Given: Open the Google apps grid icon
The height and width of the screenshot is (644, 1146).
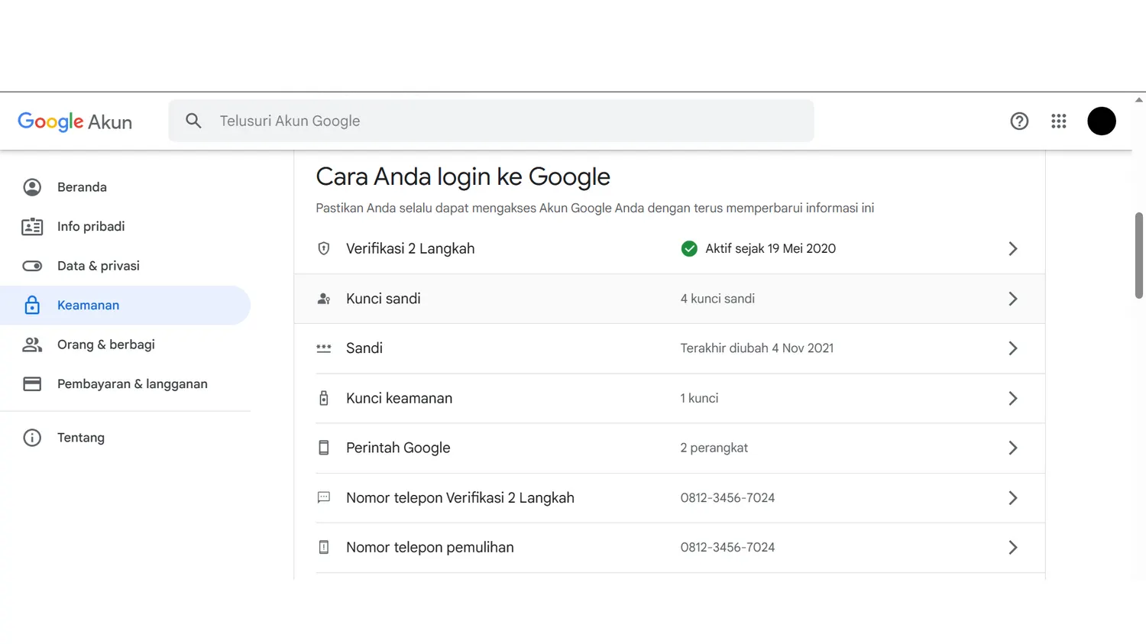Looking at the screenshot, I should click(x=1058, y=121).
